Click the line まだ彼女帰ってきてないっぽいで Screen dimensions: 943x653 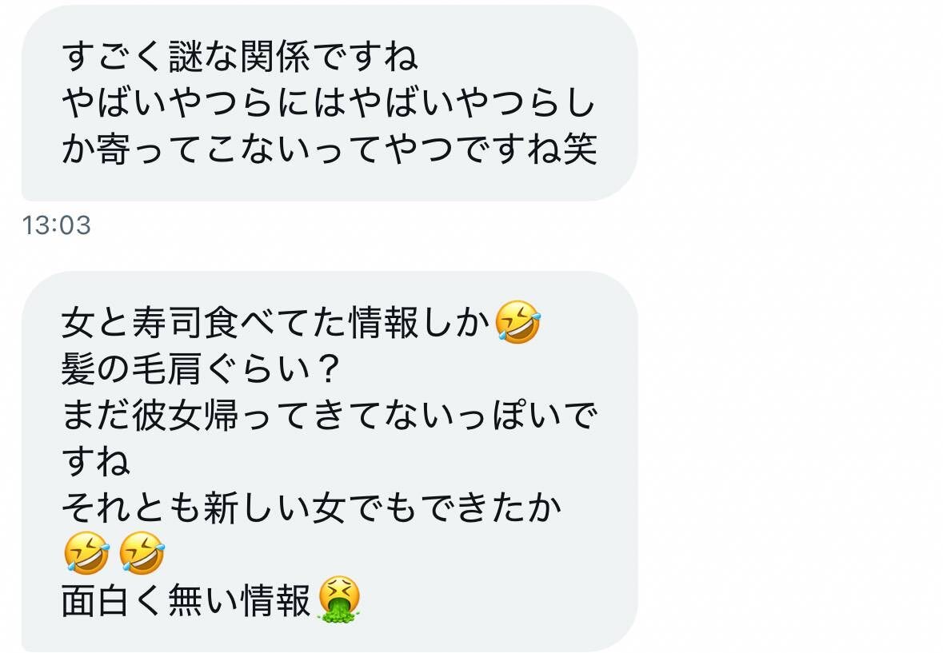(330, 415)
